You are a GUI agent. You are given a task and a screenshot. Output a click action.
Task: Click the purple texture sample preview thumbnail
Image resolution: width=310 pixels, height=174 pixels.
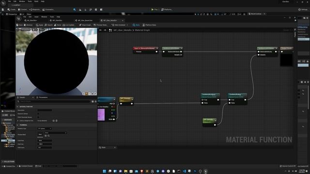tap(101, 115)
